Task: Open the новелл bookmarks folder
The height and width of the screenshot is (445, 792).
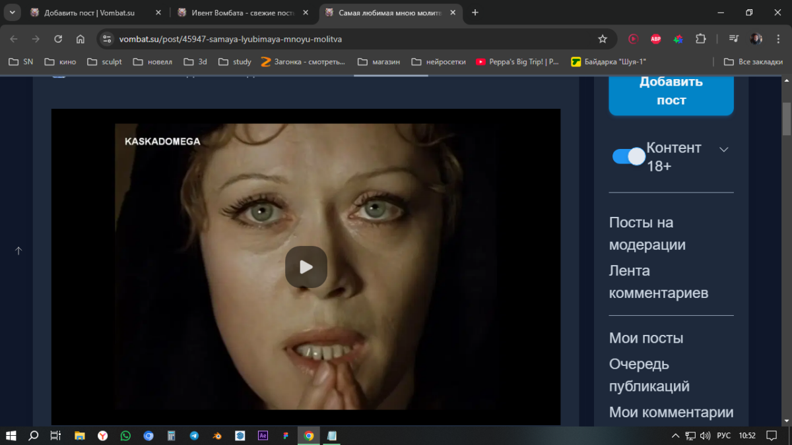Action: (x=152, y=62)
